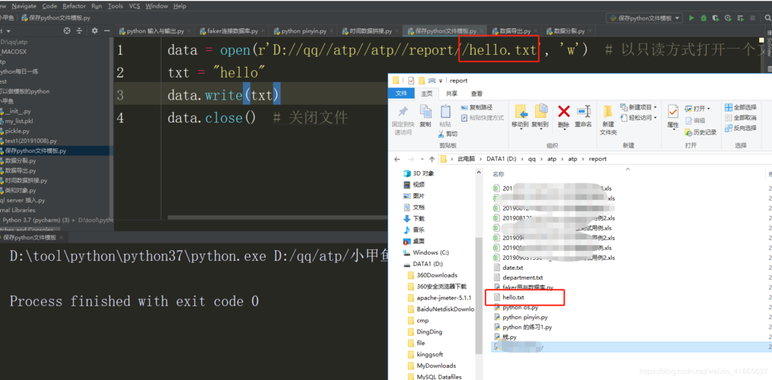772x380 pixels.
Task: Click Paste (粘贴) icon in Explorer ribbon
Action: [x=445, y=116]
